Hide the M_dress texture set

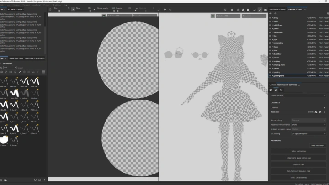click(270, 28)
